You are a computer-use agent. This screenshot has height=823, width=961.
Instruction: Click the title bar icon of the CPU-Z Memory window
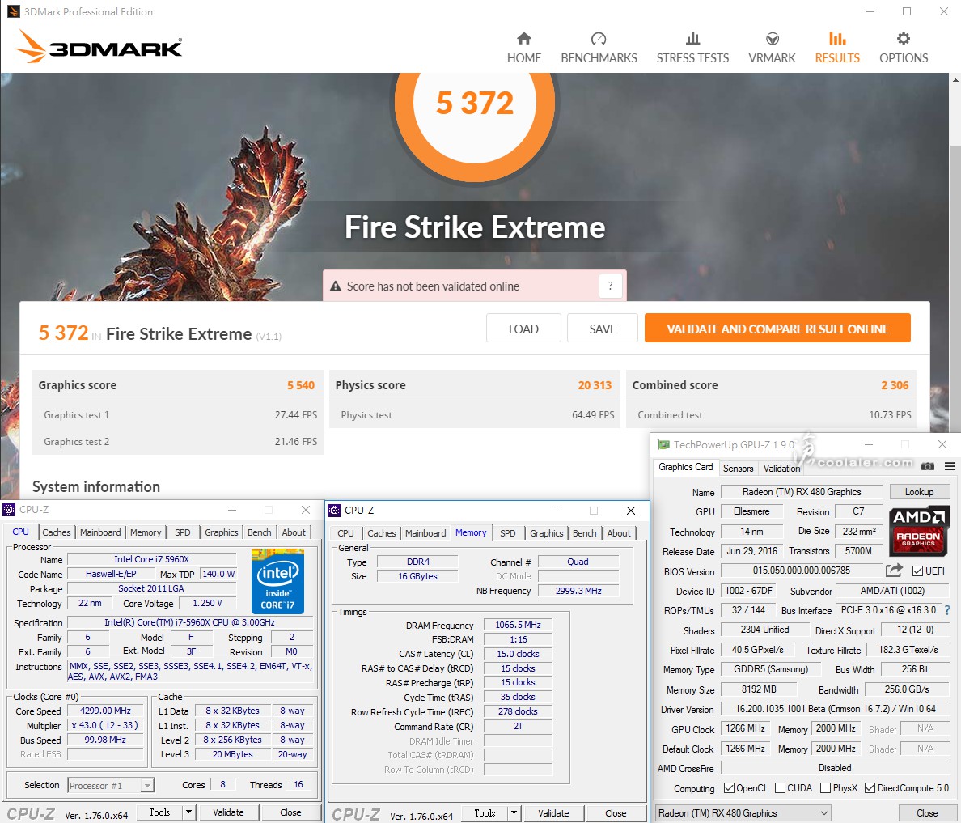pos(334,511)
